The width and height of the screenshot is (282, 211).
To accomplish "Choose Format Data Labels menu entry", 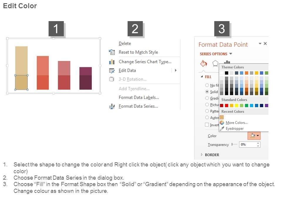I will [139, 97].
